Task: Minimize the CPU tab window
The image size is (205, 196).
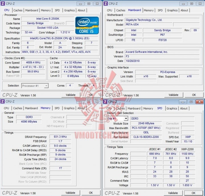Action: (x=81, y=4)
